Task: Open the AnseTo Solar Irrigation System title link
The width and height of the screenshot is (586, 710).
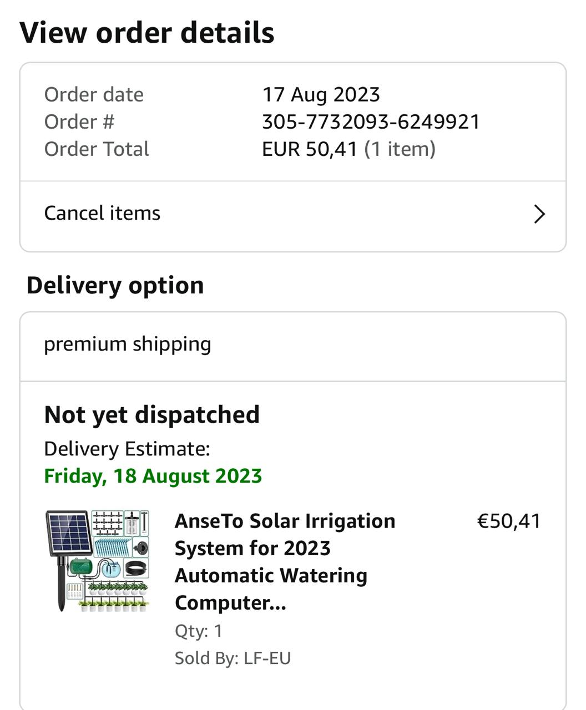Action: click(x=285, y=561)
